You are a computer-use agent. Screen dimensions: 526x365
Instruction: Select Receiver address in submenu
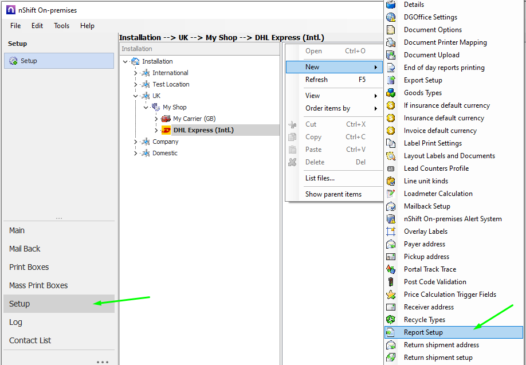454,307
